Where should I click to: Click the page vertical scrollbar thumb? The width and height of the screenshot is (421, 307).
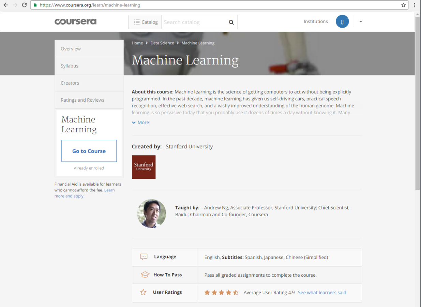pyautogui.click(x=418, y=103)
